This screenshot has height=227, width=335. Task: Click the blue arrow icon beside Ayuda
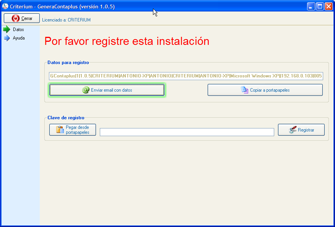pos(7,38)
